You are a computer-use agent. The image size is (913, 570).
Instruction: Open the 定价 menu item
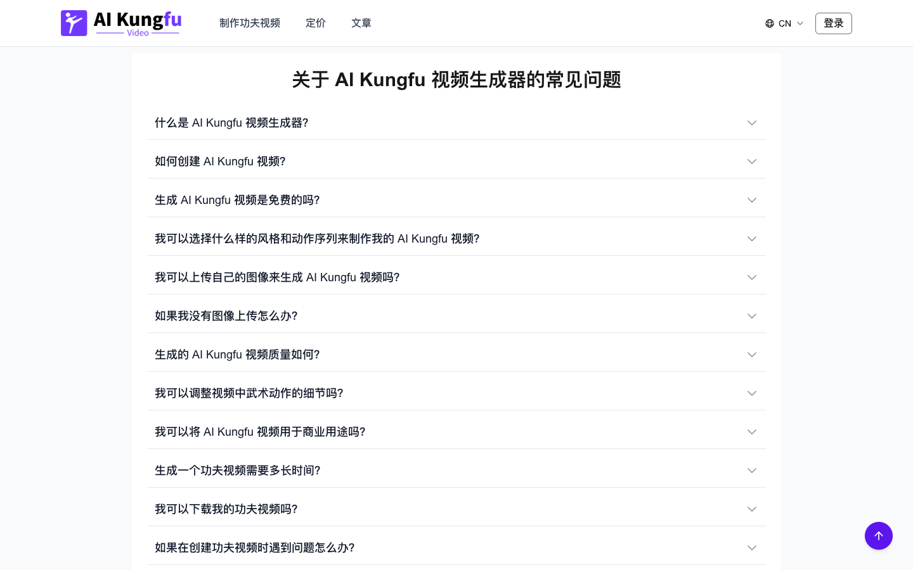tap(316, 23)
